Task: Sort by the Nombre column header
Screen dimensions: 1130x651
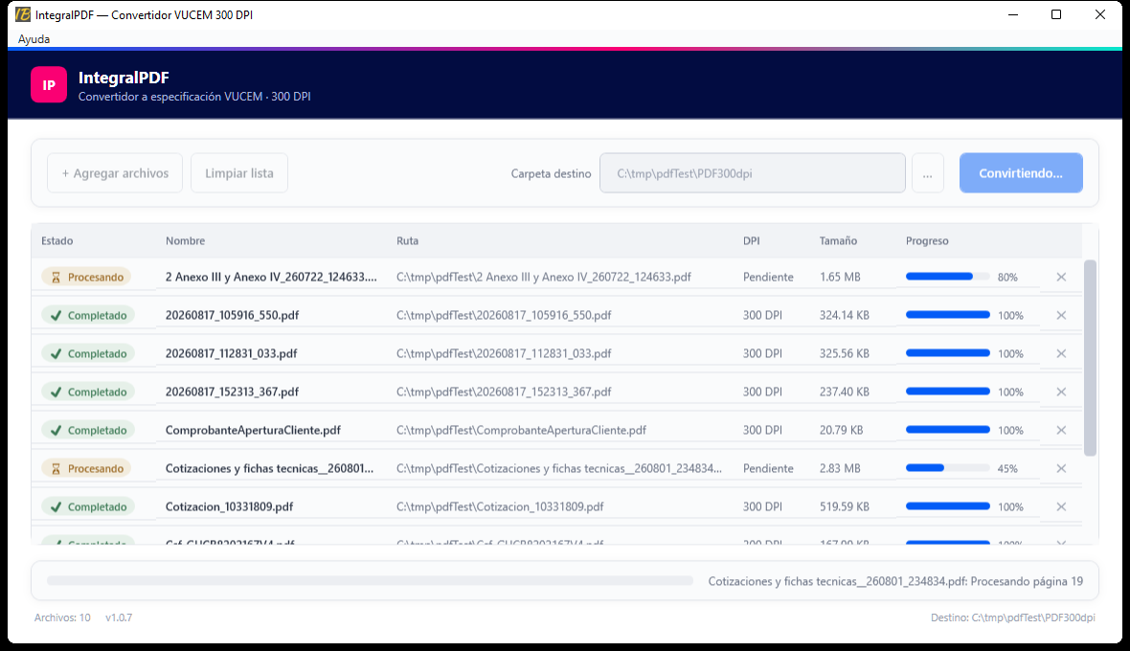Action: point(185,240)
